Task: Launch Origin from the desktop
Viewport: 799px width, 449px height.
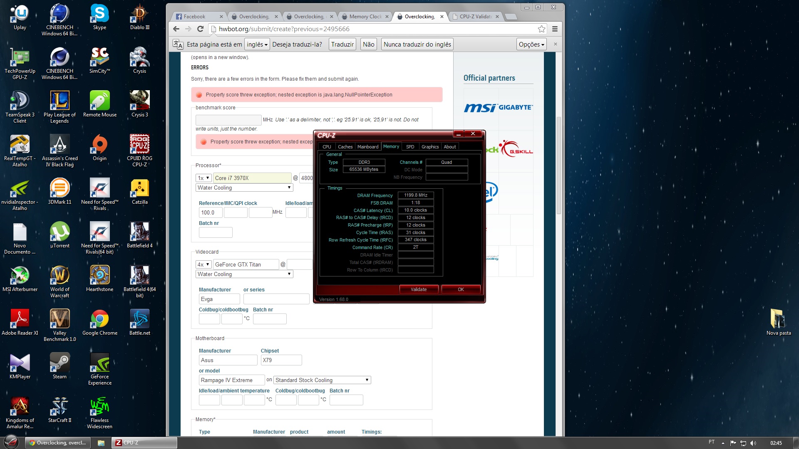Action: 99,148
